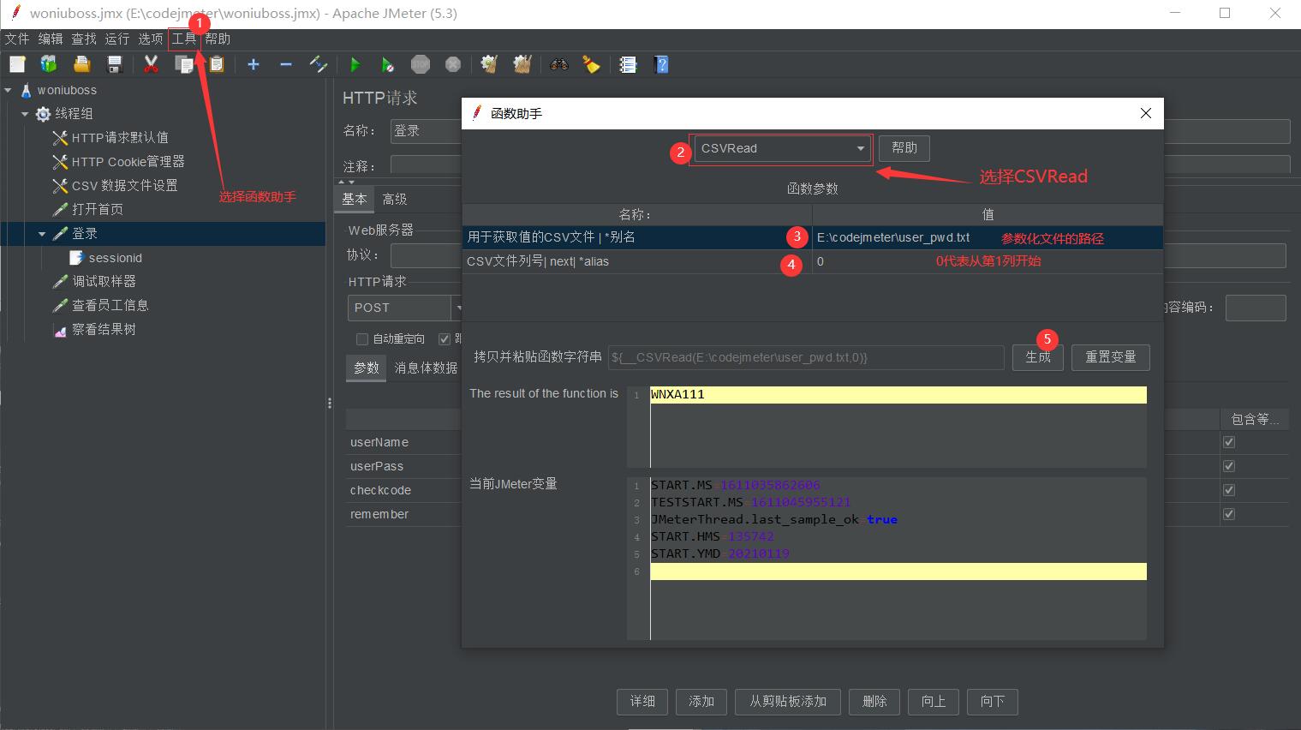Click the Help question mark icon
1301x730 pixels.
[x=661, y=64]
